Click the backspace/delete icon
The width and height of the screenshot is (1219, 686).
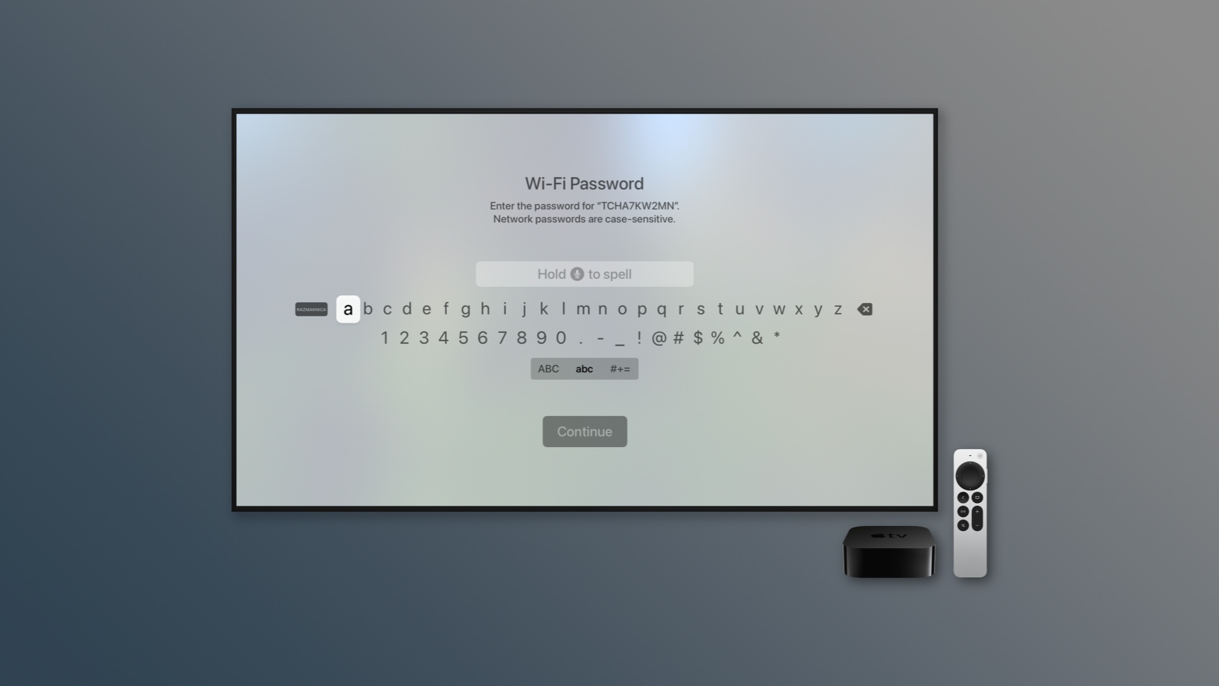pos(865,309)
